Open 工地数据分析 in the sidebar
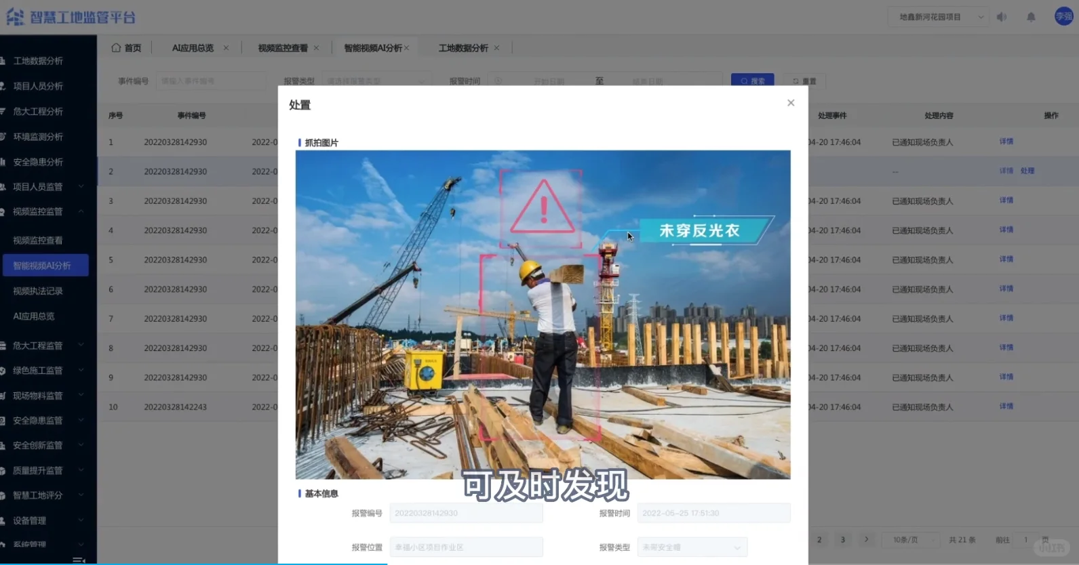The image size is (1079, 565). (38, 61)
